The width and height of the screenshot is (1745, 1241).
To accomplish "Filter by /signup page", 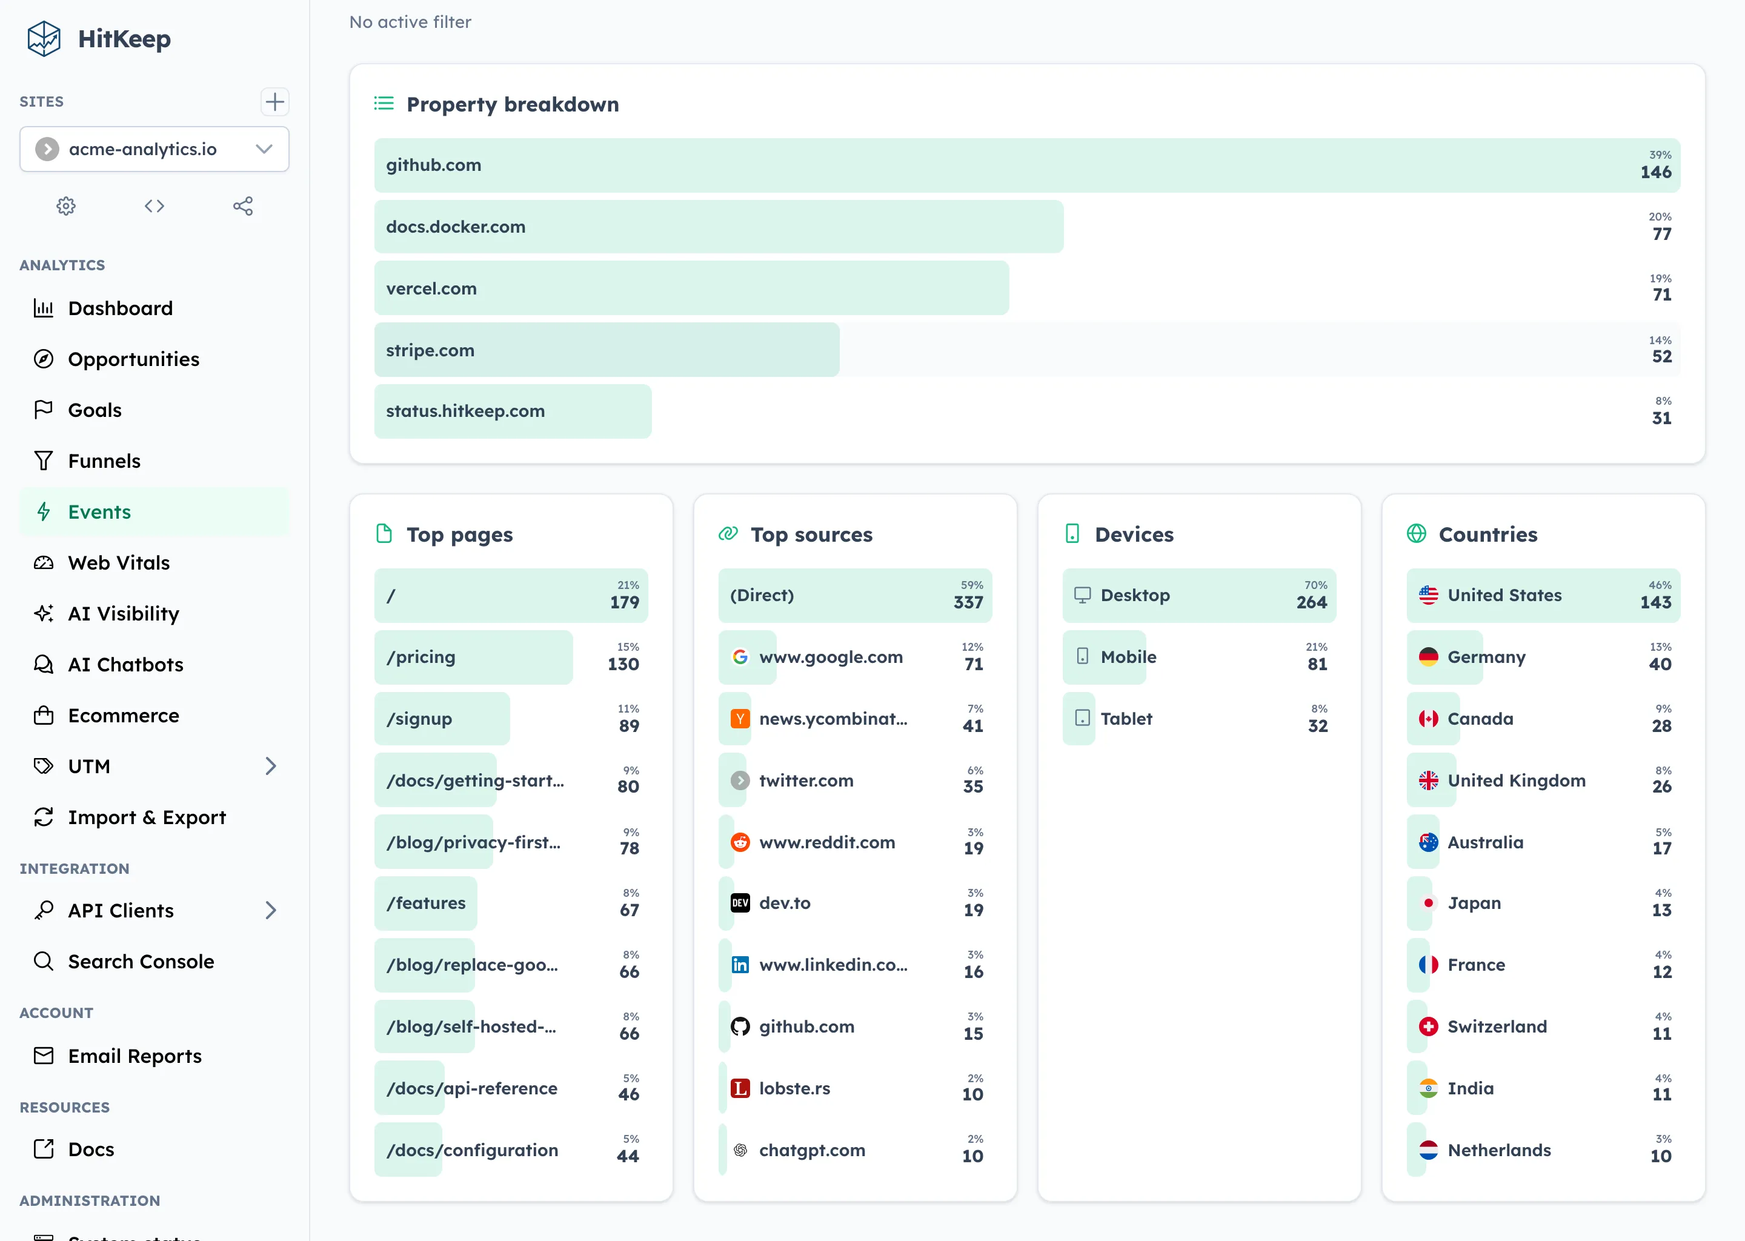I will click(511, 719).
